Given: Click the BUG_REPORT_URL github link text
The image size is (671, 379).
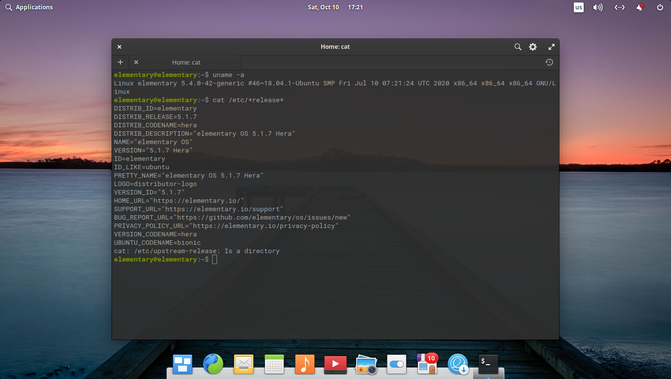Looking at the screenshot, I should (262, 218).
